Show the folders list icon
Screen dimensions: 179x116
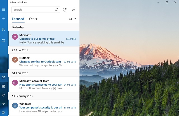3,40
